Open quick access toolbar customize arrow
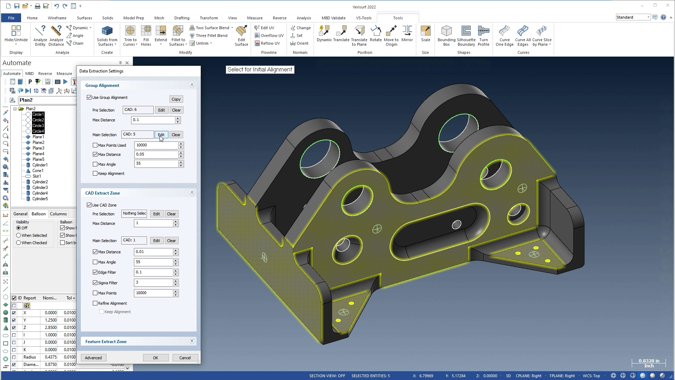The height and width of the screenshot is (380, 675). point(81,6)
